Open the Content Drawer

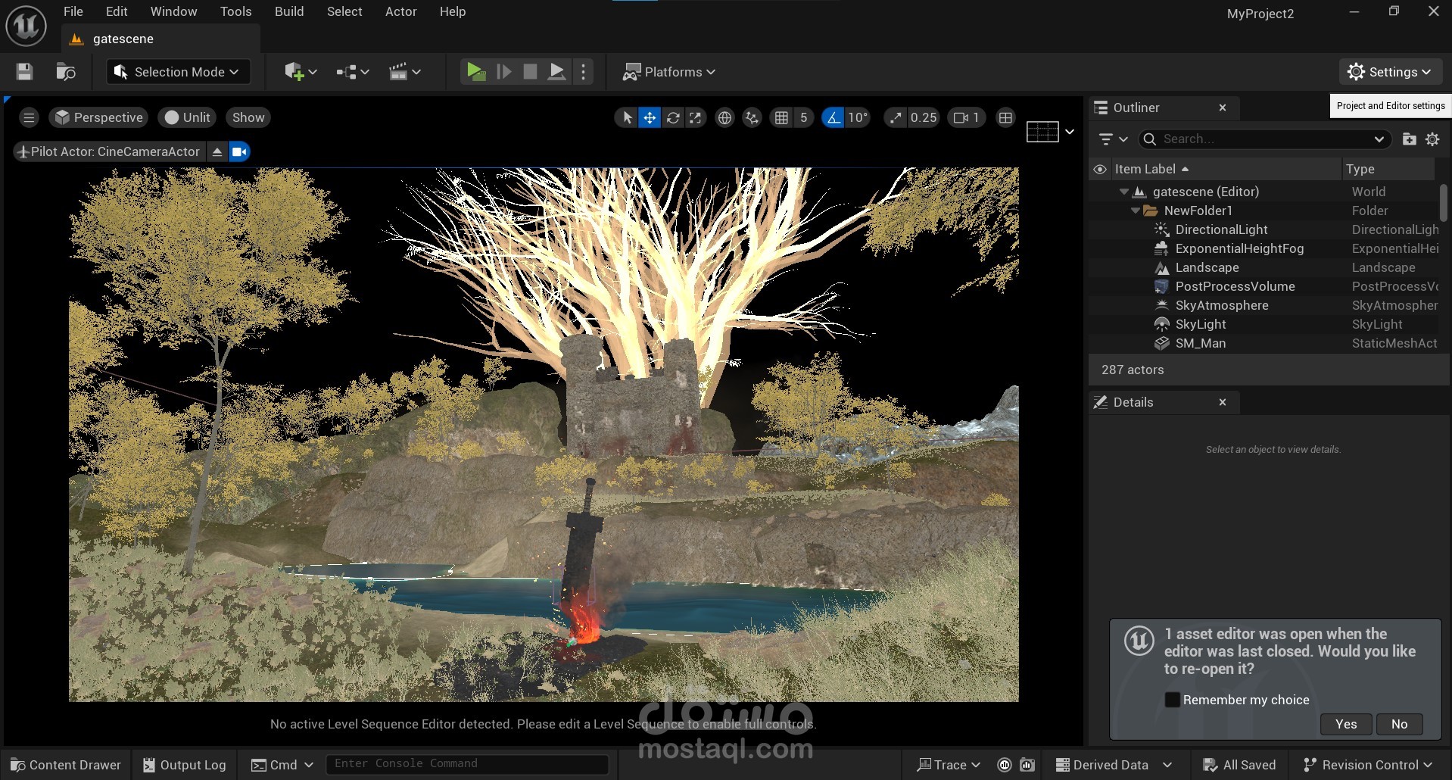click(66, 765)
